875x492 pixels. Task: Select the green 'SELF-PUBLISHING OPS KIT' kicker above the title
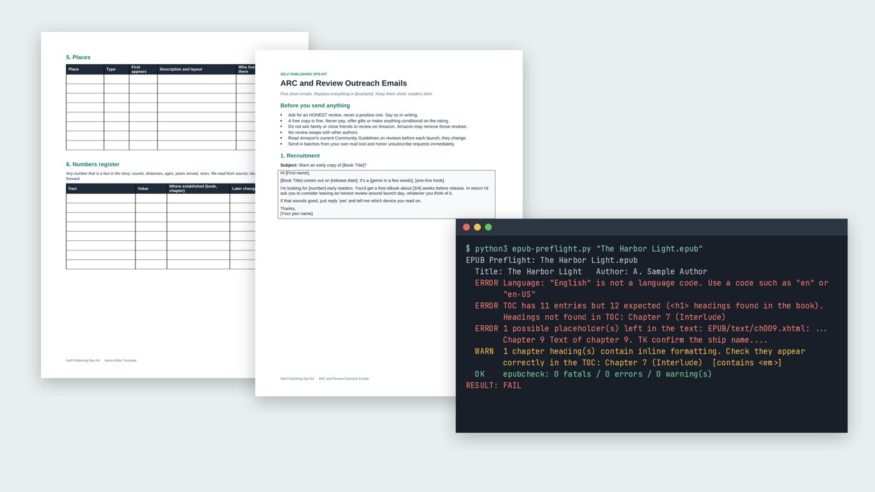click(x=304, y=74)
